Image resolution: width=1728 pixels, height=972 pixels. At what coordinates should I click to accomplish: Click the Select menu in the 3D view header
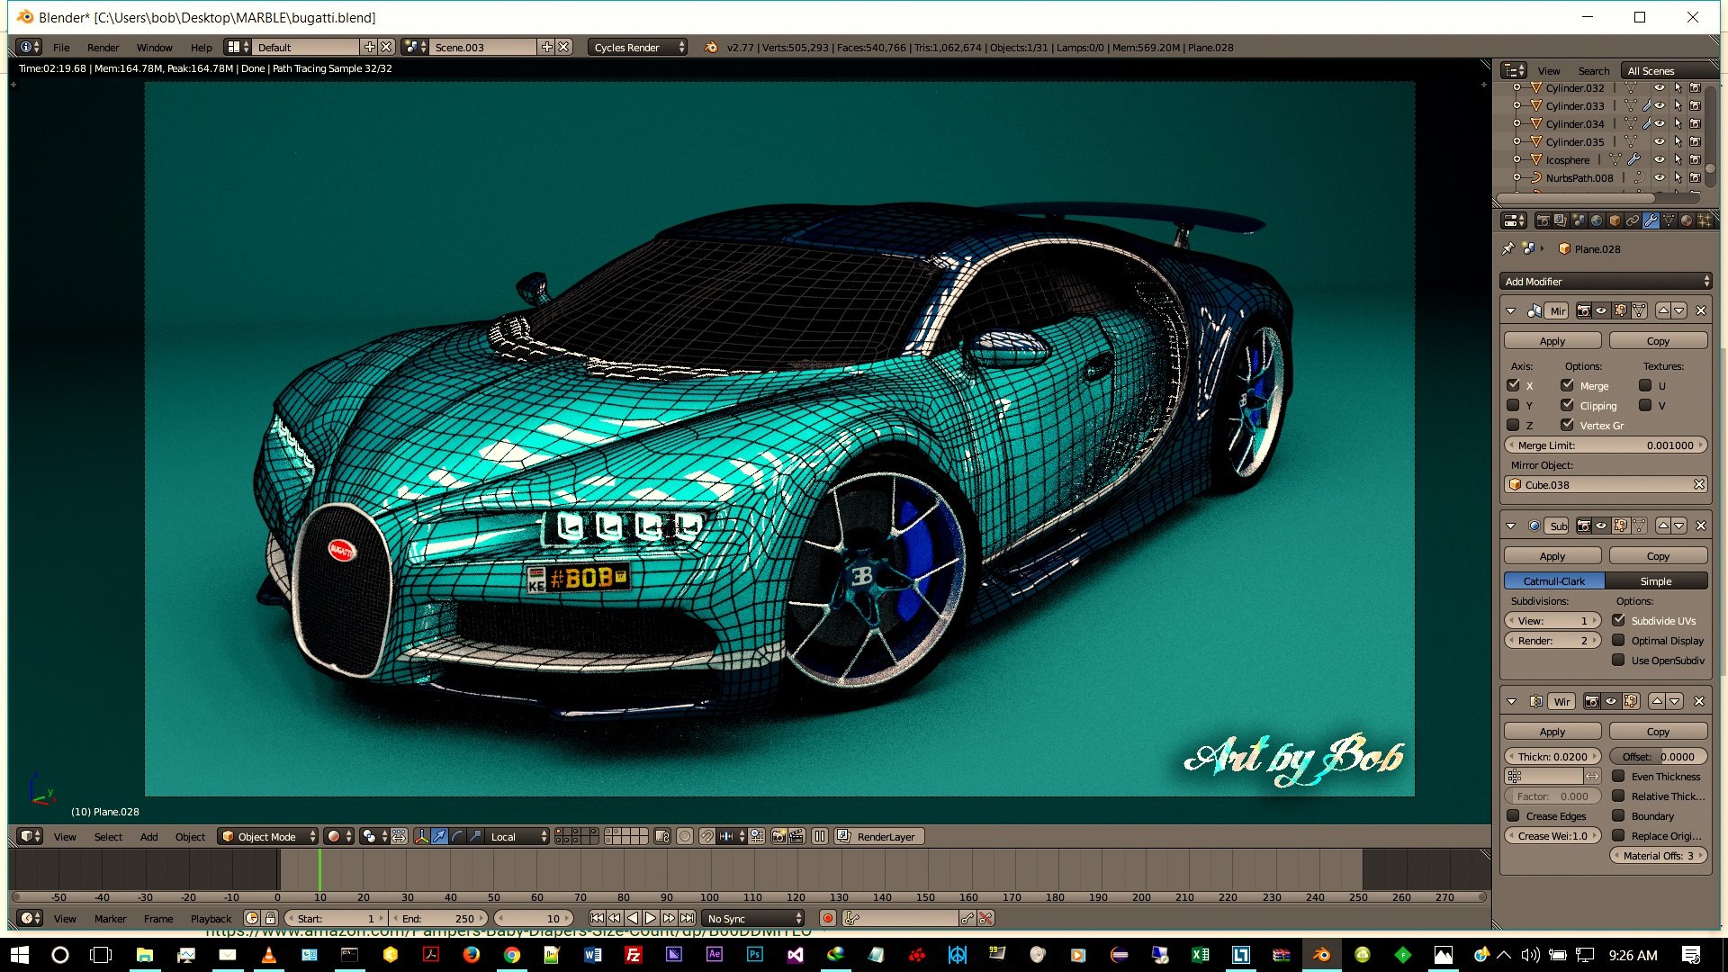pos(108,836)
